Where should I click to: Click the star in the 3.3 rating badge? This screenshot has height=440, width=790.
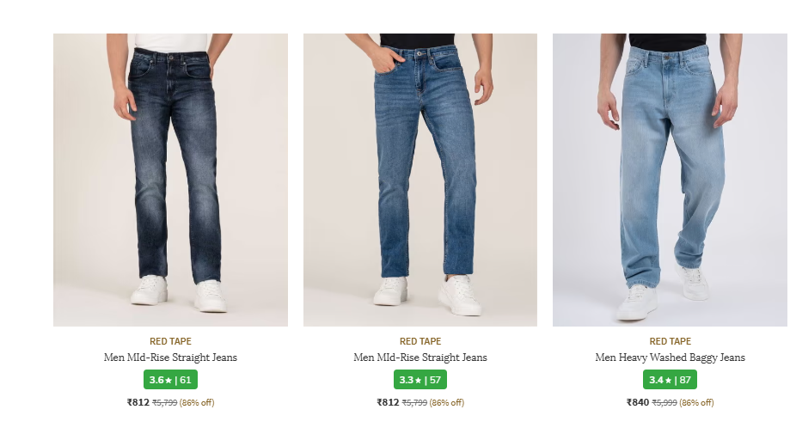pos(419,380)
